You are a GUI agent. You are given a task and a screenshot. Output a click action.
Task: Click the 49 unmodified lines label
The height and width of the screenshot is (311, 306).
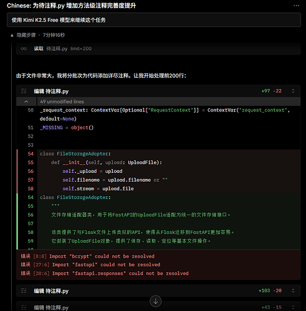(62, 101)
